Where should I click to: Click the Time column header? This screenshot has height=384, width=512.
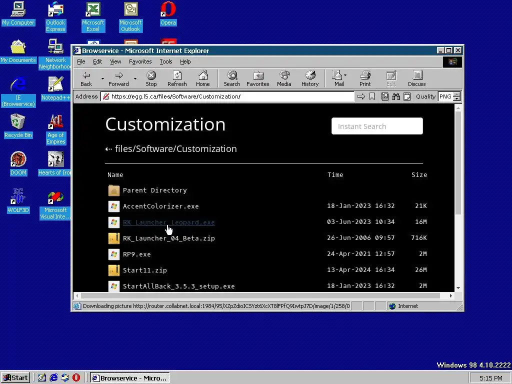335,174
